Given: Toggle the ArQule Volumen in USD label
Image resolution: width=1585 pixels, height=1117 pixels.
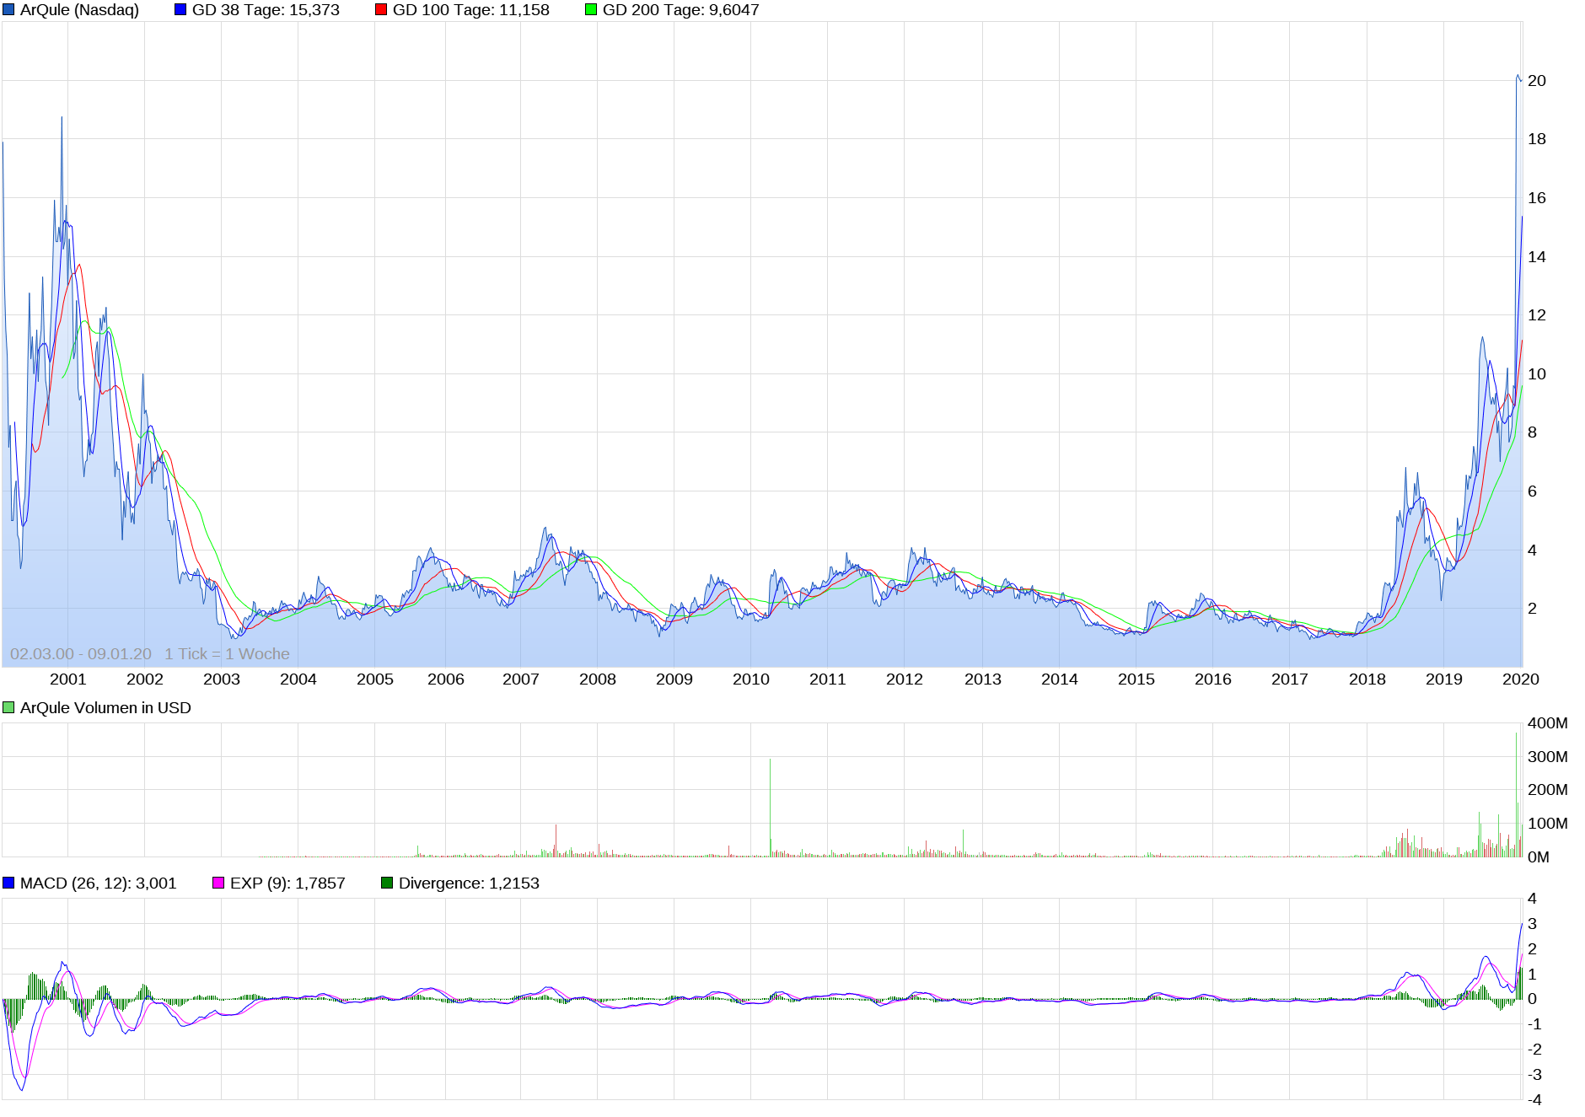Looking at the screenshot, I should click(105, 706).
